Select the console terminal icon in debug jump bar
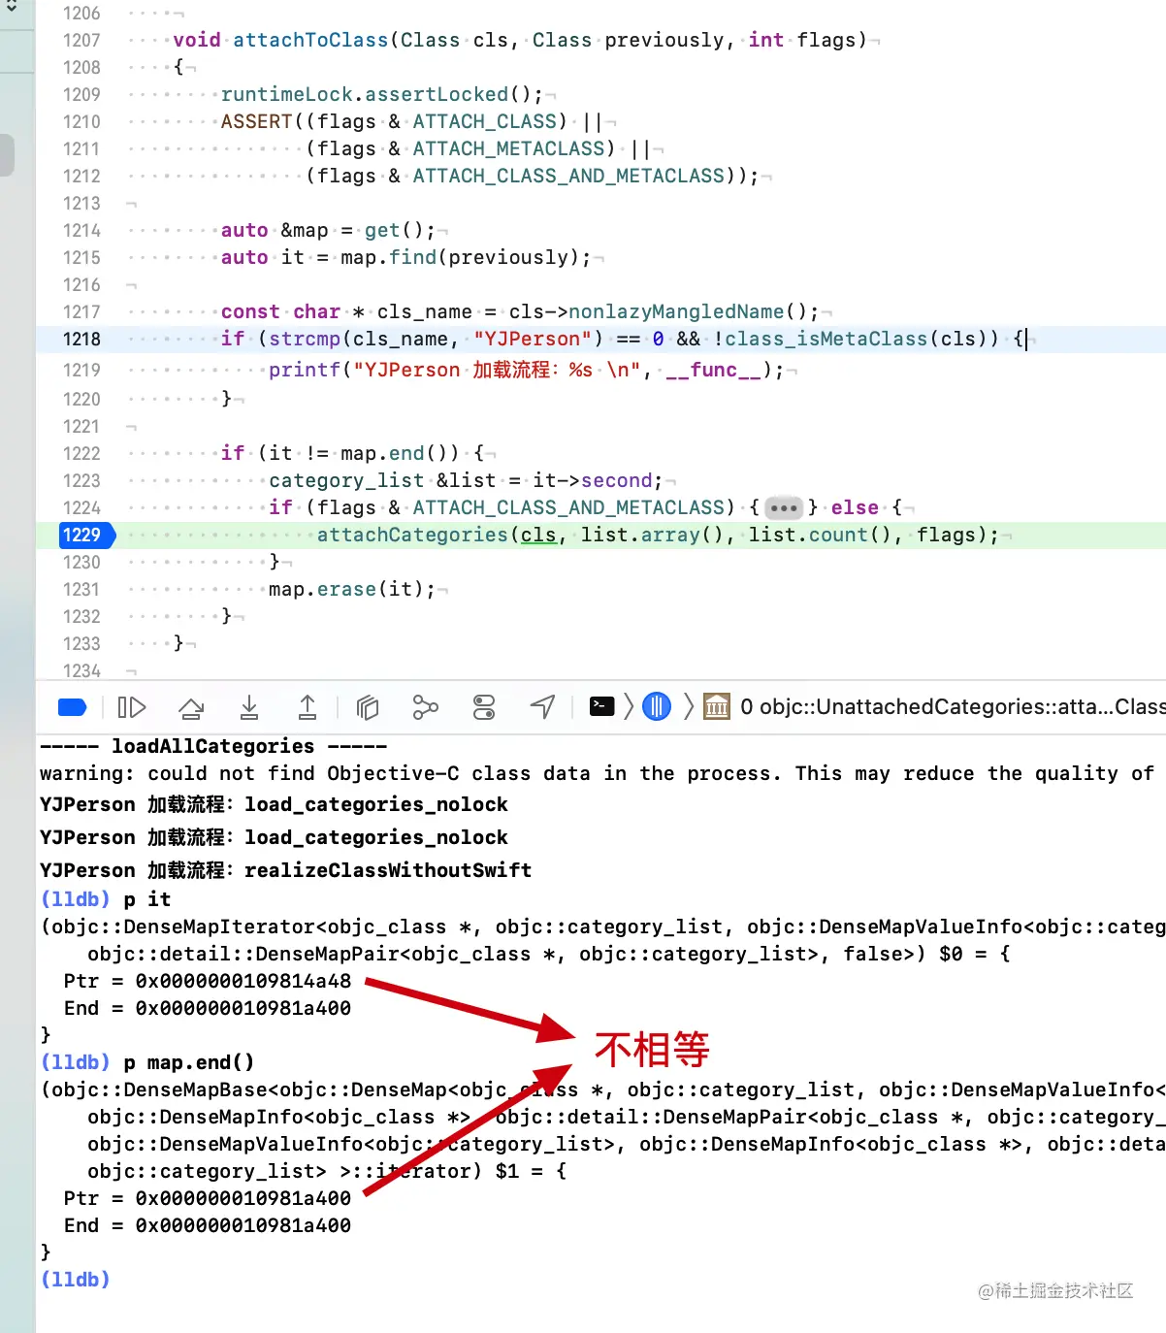Viewport: 1166px width, 1333px height. coord(602,707)
